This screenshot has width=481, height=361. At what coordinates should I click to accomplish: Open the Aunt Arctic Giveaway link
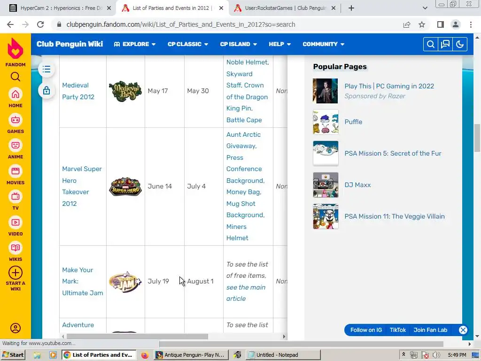click(243, 140)
